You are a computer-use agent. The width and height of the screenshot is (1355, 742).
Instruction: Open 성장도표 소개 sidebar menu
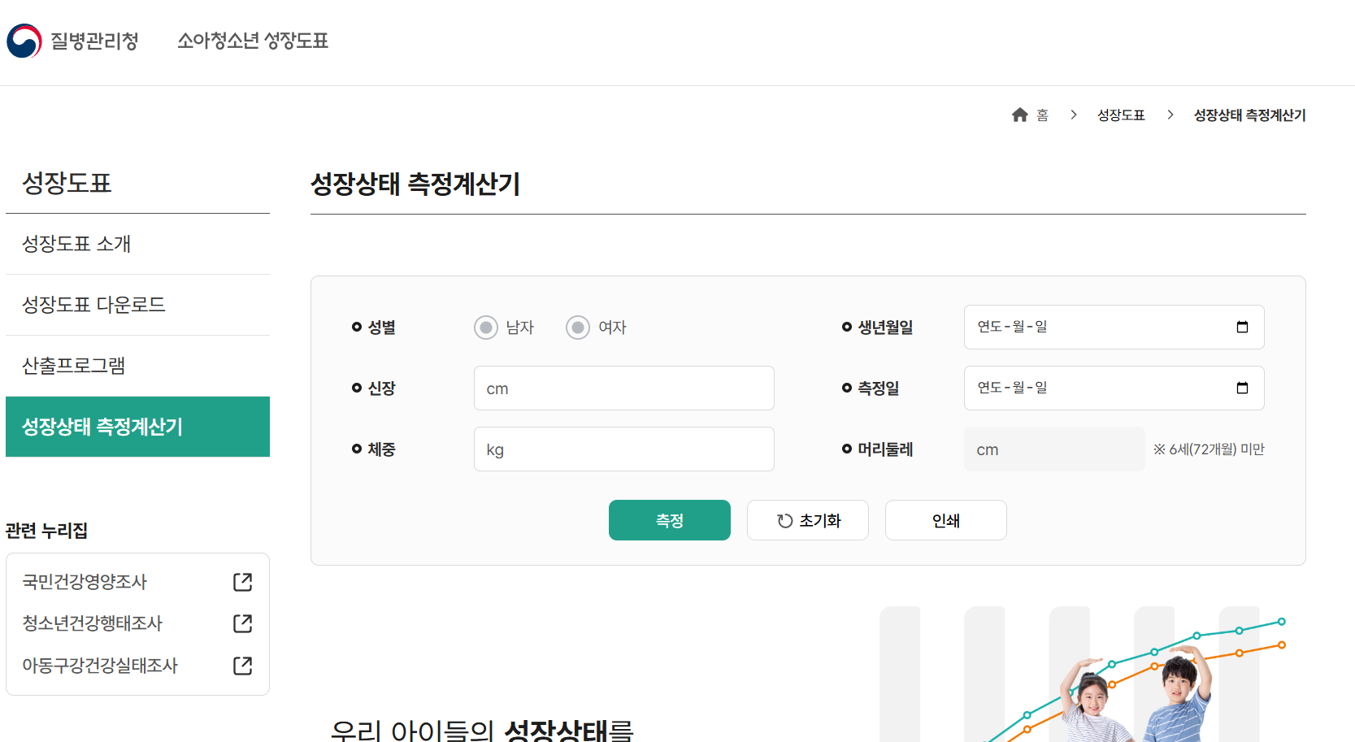coord(76,244)
